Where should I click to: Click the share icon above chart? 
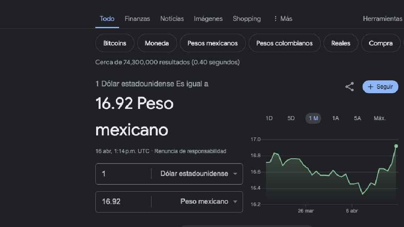coord(349,87)
